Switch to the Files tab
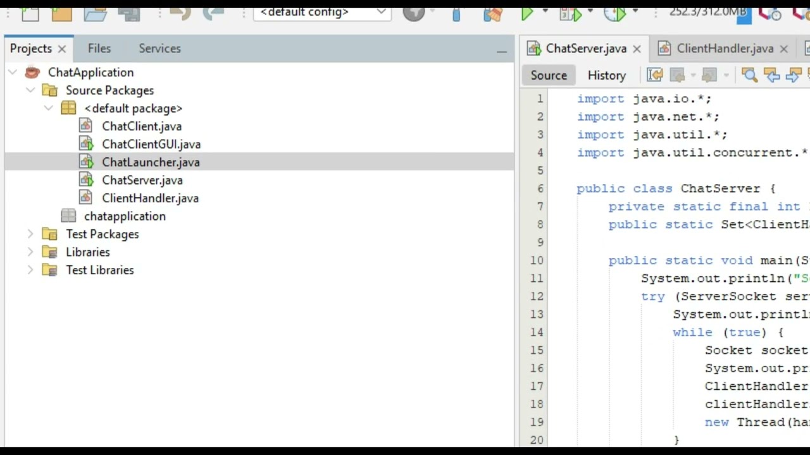The height and width of the screenshot is (455, 810). [x=99, y=49]
